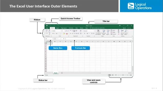Open the File tab
The height and width of the screenshot is (91, 163).
pos(47,28)
